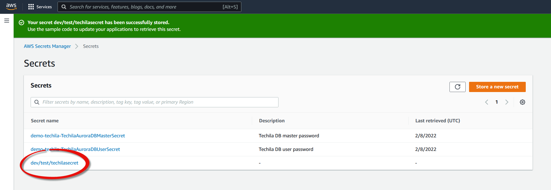Sort by Secret name column header

[45, 121]
